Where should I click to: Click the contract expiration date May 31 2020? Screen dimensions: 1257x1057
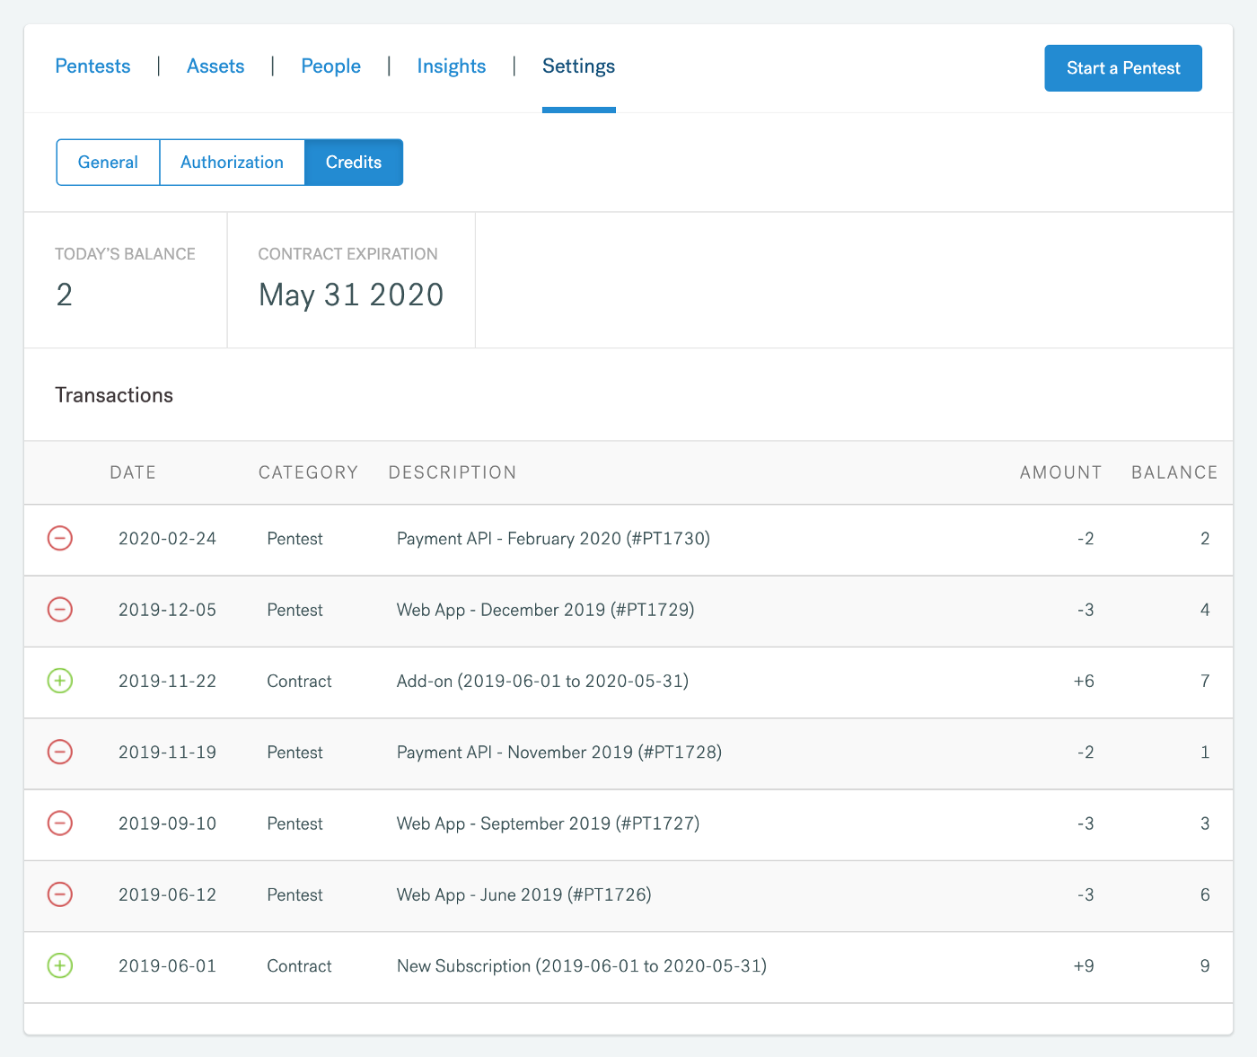pos(351,295)
